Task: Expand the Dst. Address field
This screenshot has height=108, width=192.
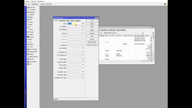Action: coord(83,29)
